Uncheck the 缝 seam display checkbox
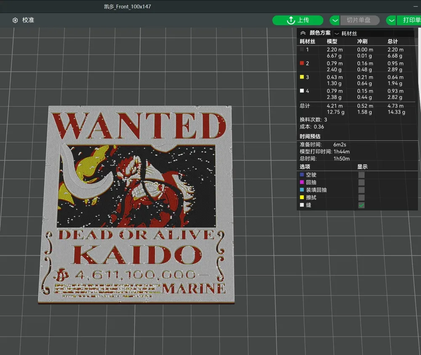The width and height of the screenshot is (421, 355). pos(361,205)
